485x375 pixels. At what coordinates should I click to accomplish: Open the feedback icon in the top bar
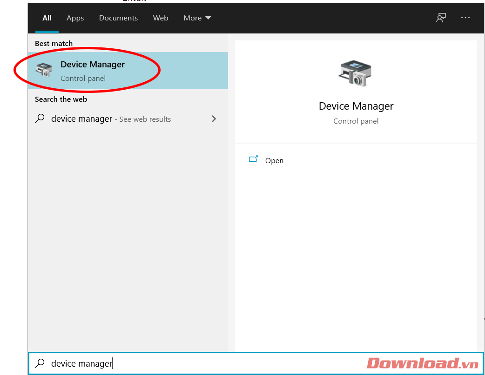[x=441, y=18]
